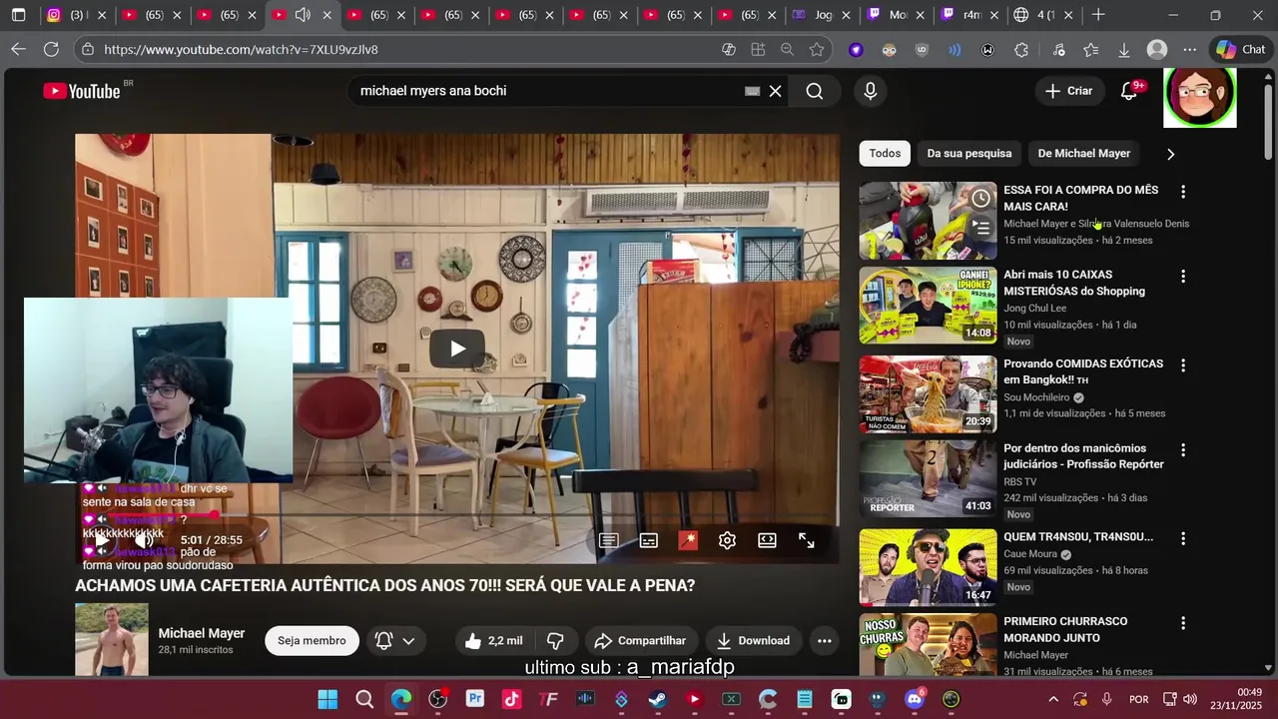
Task: Open a new browser tab
Action: (1098, 15)
